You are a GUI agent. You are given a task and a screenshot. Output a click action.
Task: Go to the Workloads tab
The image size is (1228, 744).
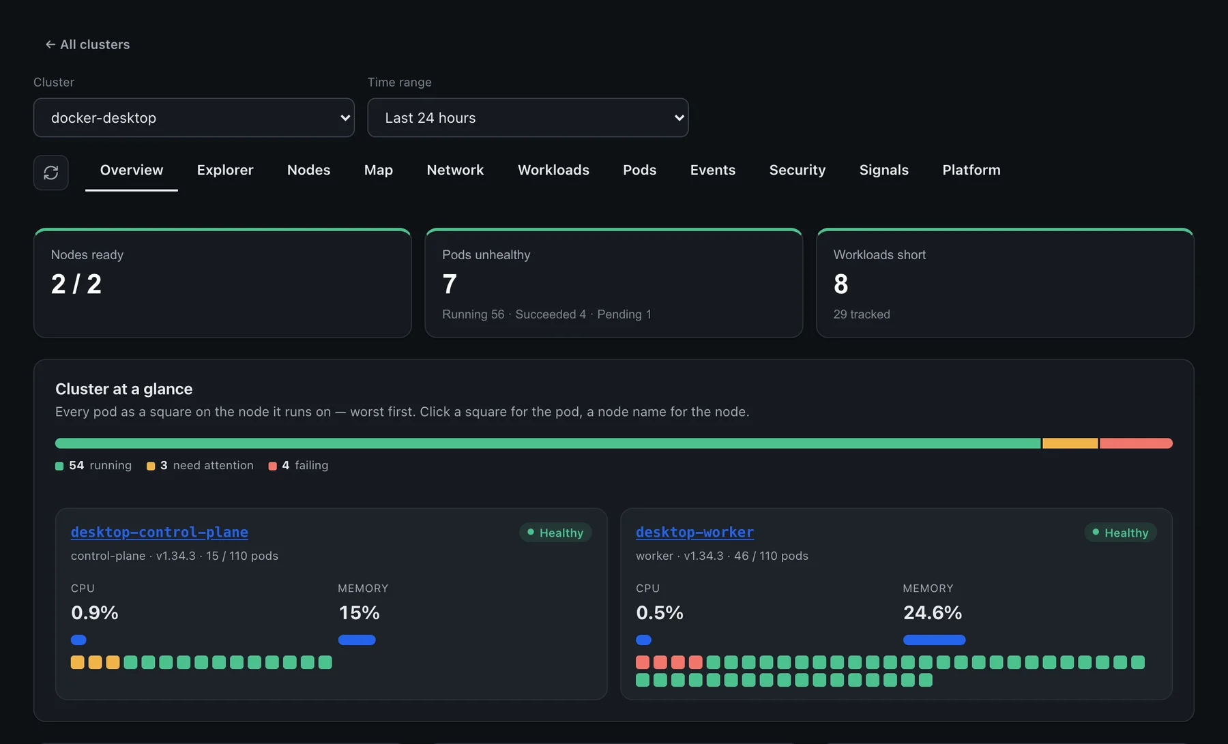[x=553, y=170]
